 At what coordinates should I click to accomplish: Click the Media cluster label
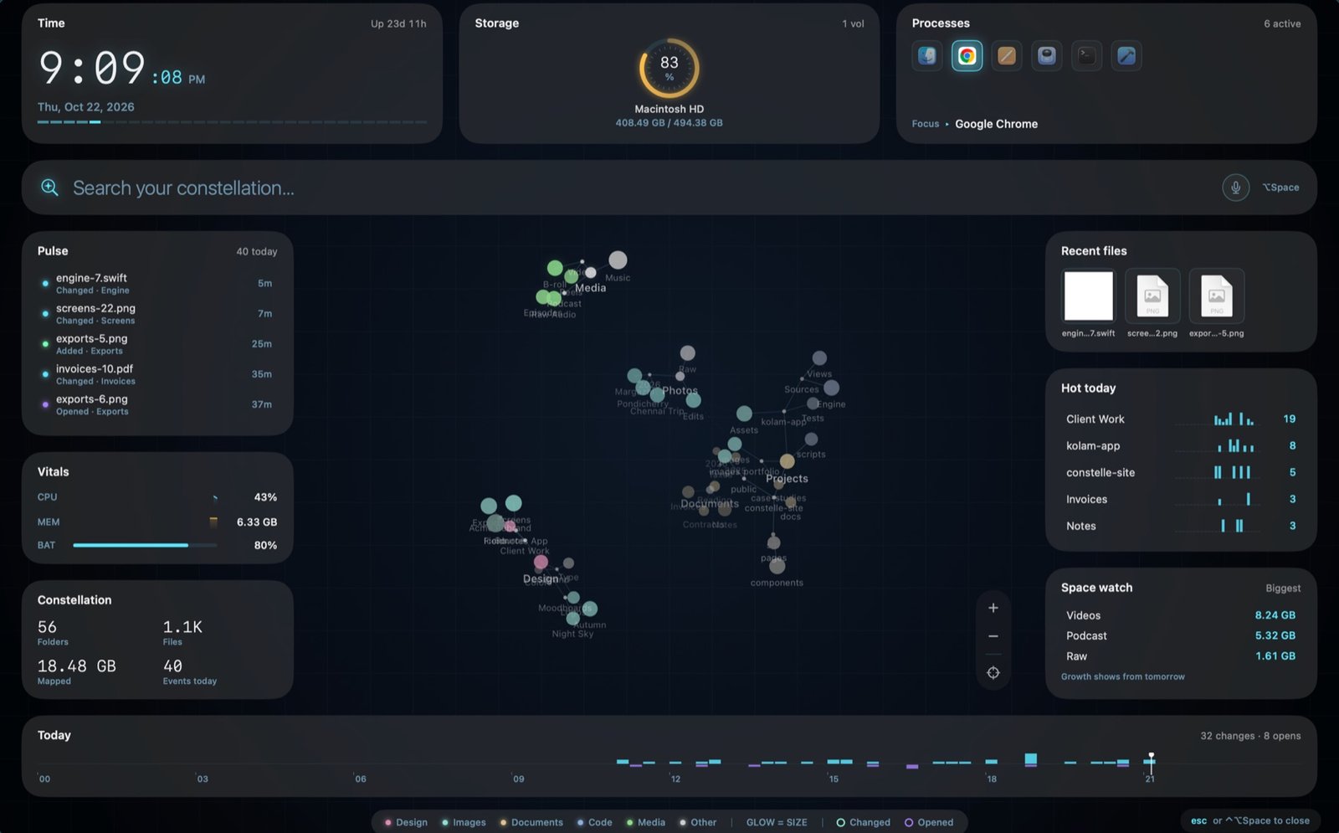[x=590, y=288]
